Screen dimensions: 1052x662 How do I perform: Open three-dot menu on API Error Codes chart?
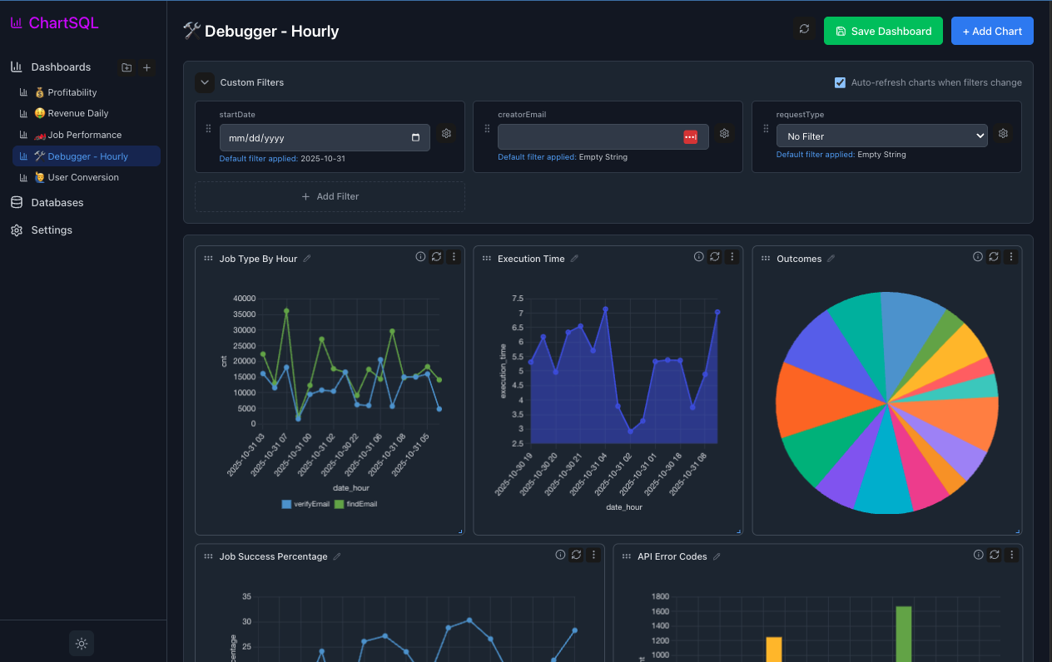tap(1011, 555)
